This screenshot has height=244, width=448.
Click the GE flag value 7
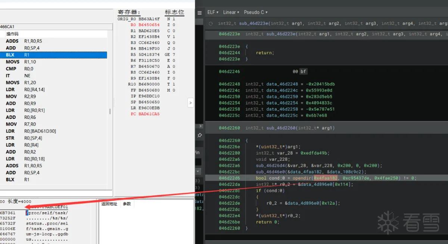click(x=174, y=55)
